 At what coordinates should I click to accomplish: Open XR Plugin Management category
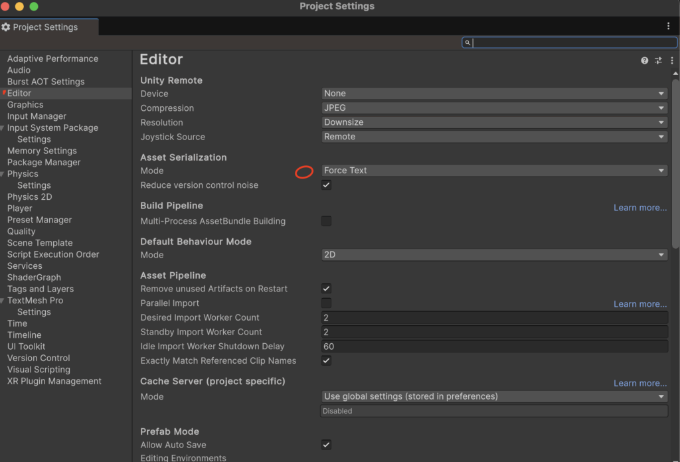click(54, 381)
